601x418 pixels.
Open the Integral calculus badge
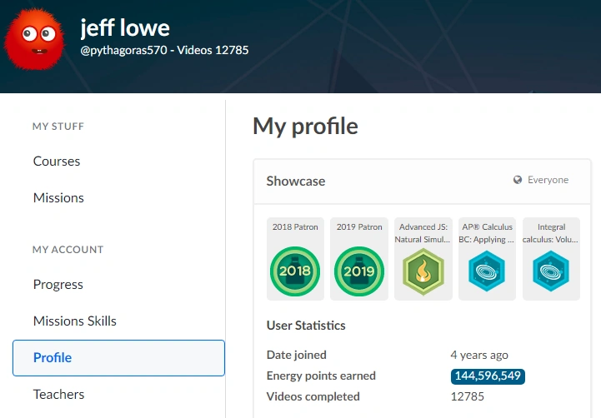point(551,271)
